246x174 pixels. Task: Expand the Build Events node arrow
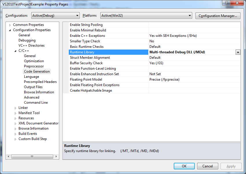pyautogui.click(x=15, y=134)
